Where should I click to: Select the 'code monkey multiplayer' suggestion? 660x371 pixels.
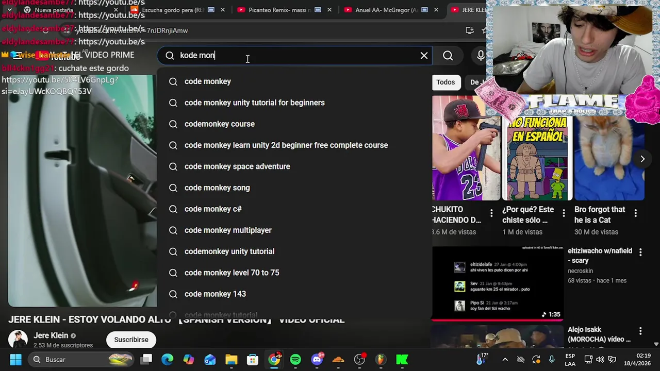click(x=294, y=230)
